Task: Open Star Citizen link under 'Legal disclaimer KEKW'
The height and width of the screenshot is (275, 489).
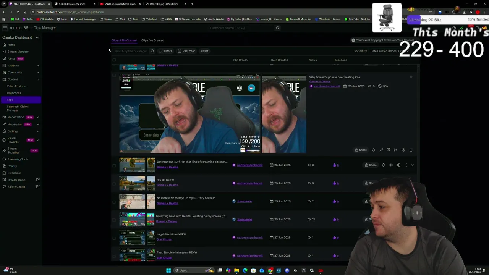Action: pos(164,239)
